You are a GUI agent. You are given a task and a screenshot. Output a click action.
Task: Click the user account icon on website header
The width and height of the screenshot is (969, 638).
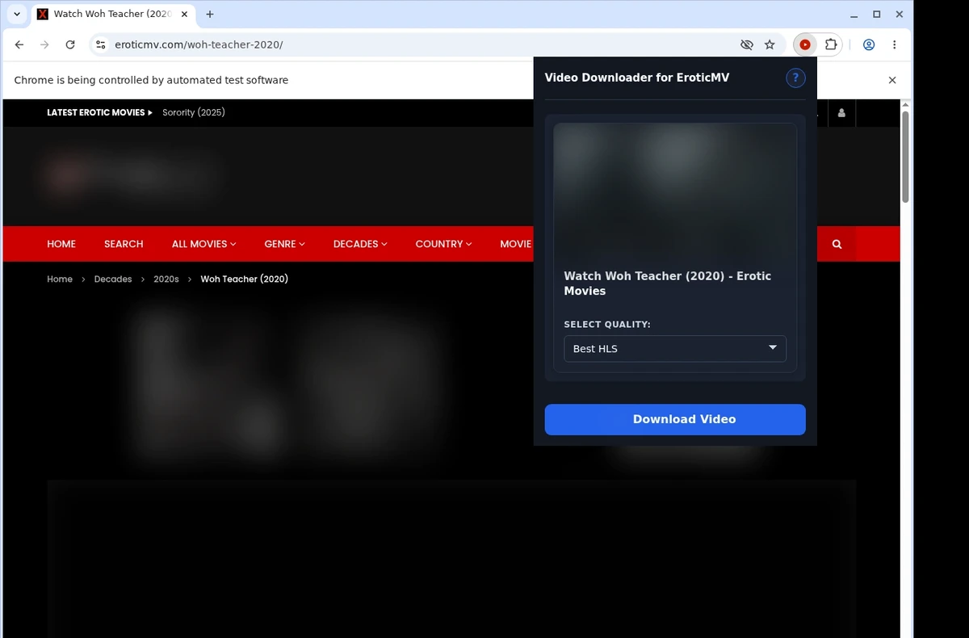tap(841, 113)
